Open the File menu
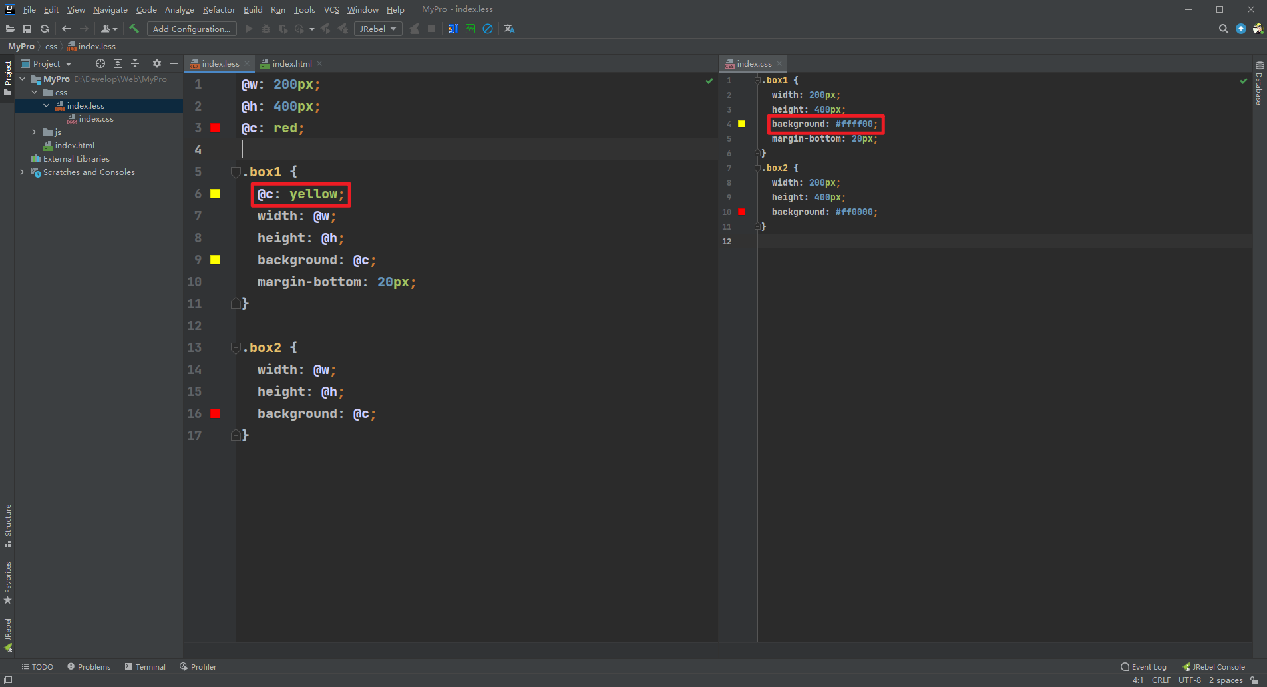The width and height of the screenshot is (1267, 687). (x=29, y=9)
